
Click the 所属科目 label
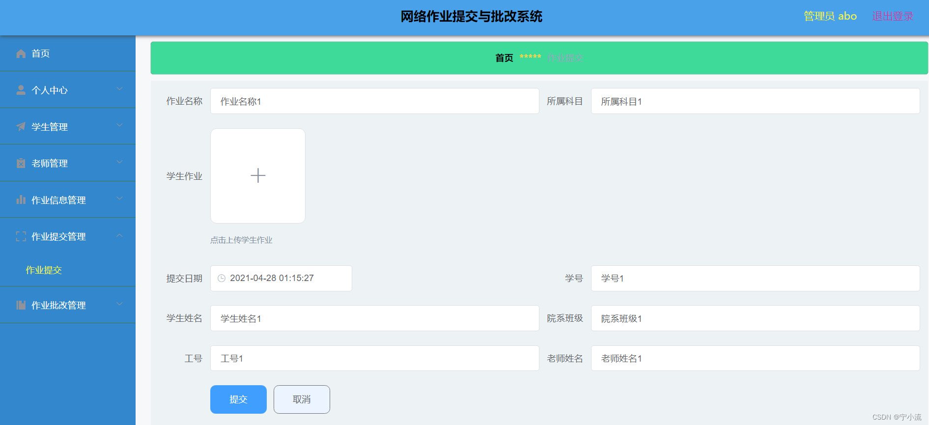coord(565,101)
